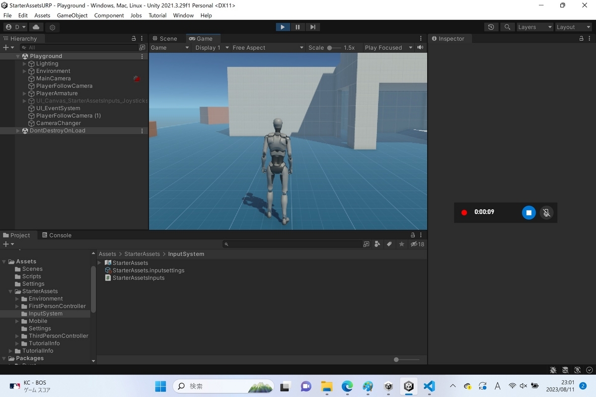
Task: Open the Play Focused dropdown
Action: click(388, 48)
